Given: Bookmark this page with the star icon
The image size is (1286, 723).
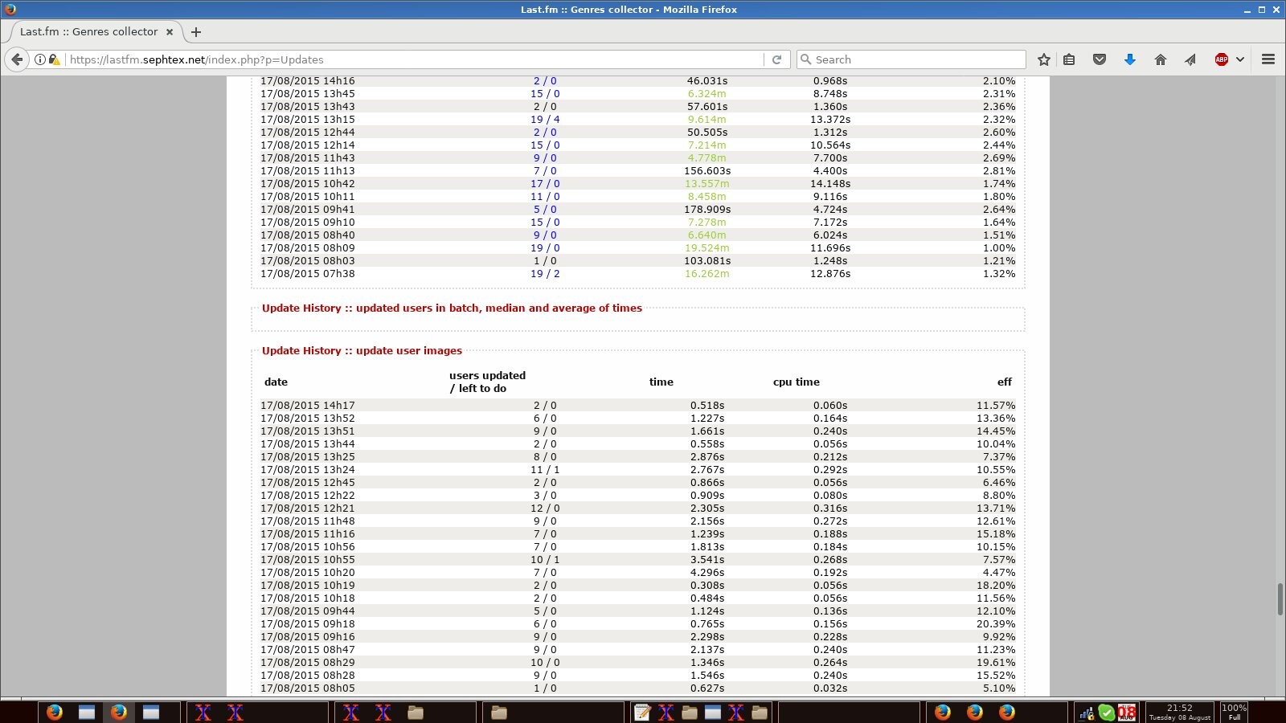Looking at the screenshot, I should (1043, 59).
